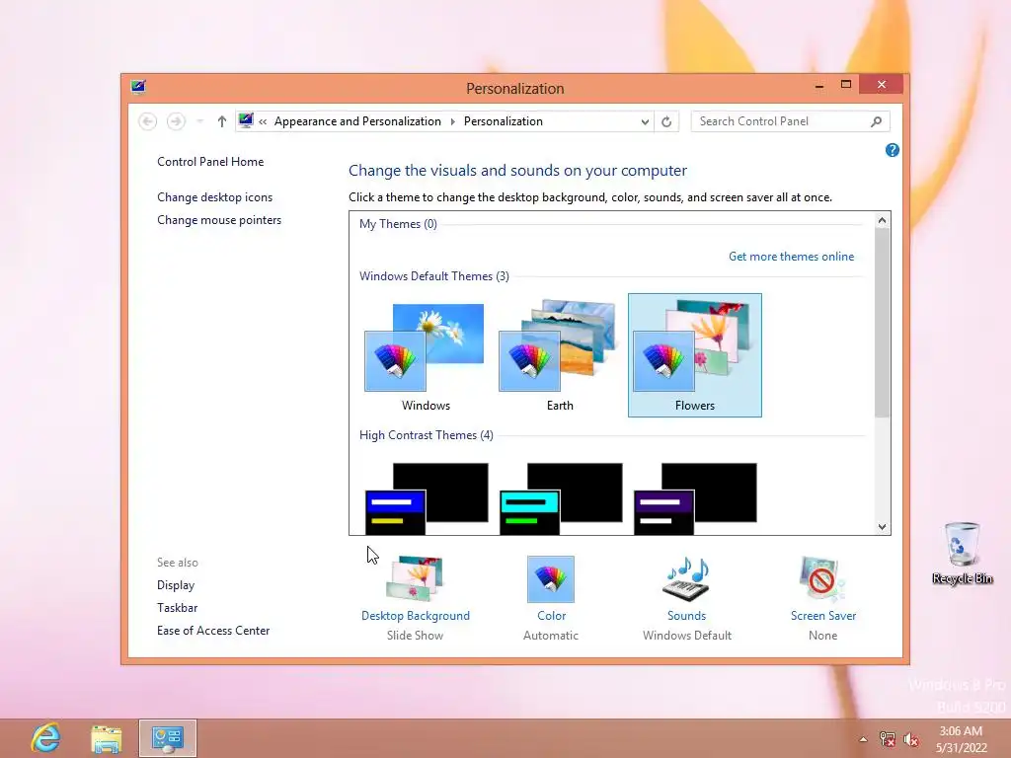Screen dimensions: 1011x758
Task: Show hidden tray icons arrow
Action: pos(863,739)
